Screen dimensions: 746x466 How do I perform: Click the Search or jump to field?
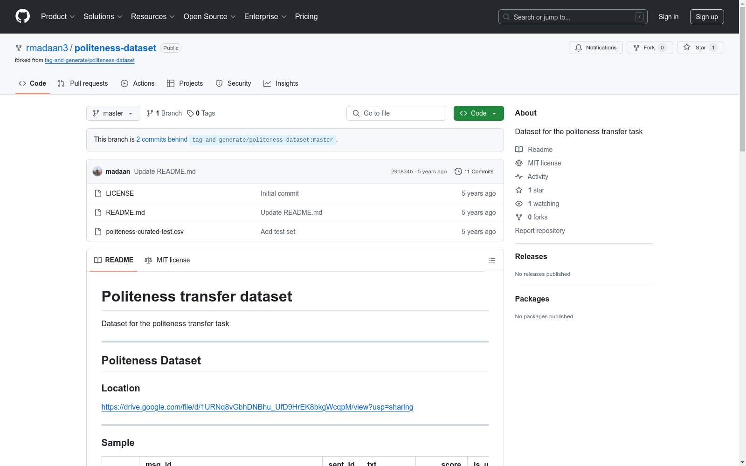(573, 17)
